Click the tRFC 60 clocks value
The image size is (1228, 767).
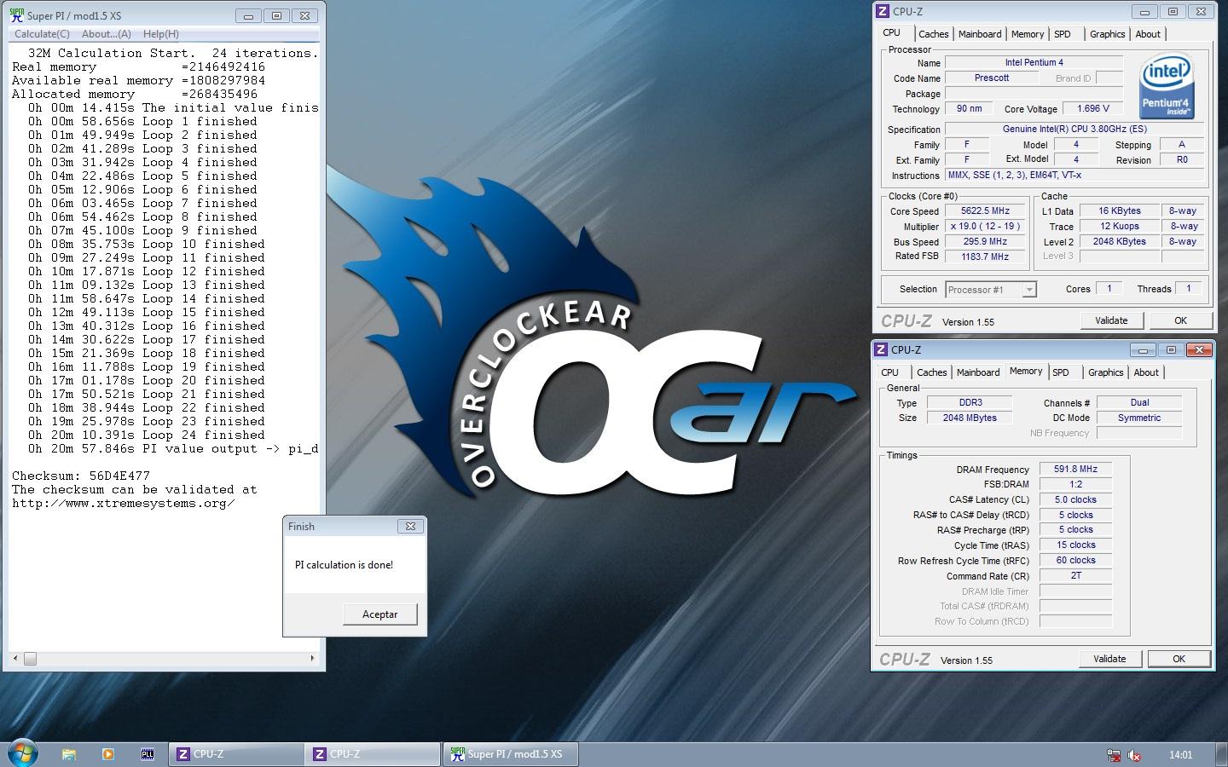coord(1076,561)
